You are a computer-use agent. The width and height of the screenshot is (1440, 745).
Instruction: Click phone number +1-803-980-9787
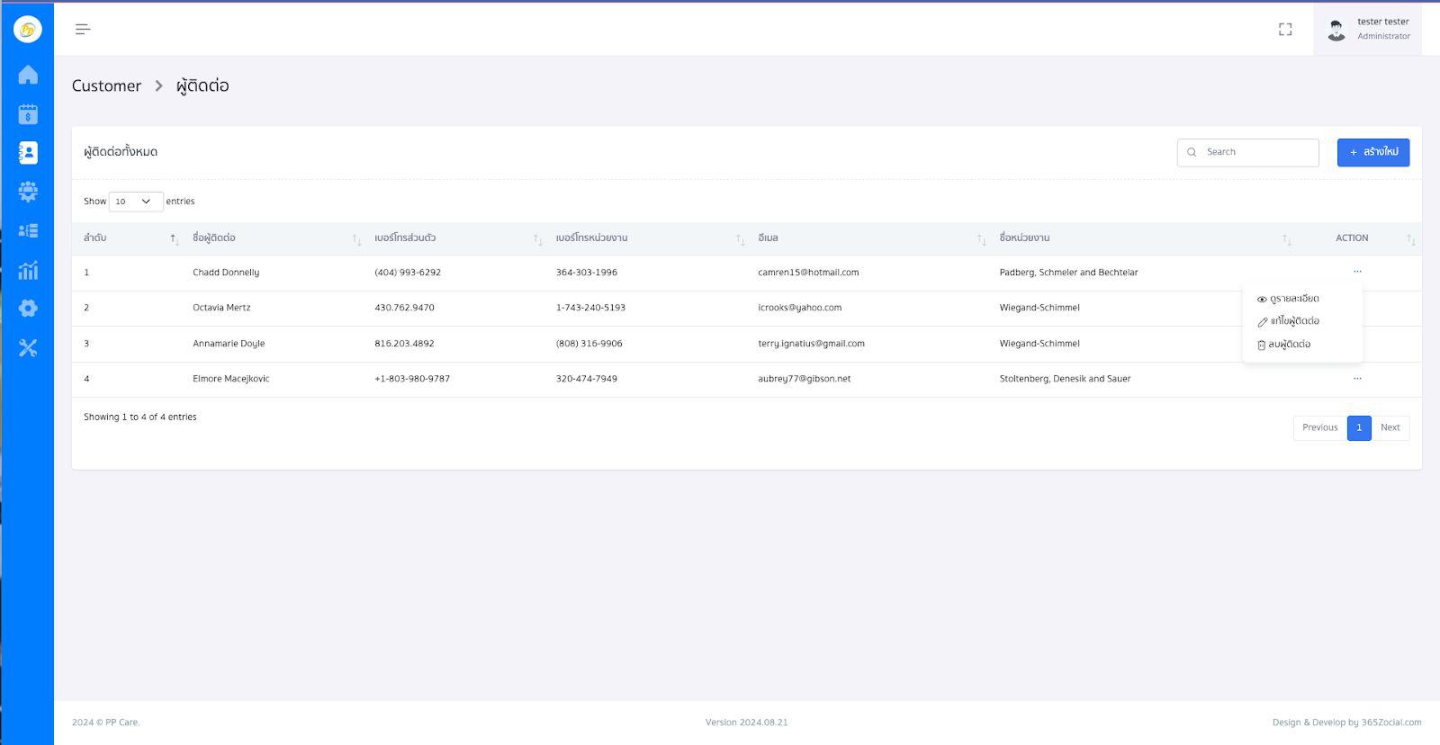(x=412, y=379)
